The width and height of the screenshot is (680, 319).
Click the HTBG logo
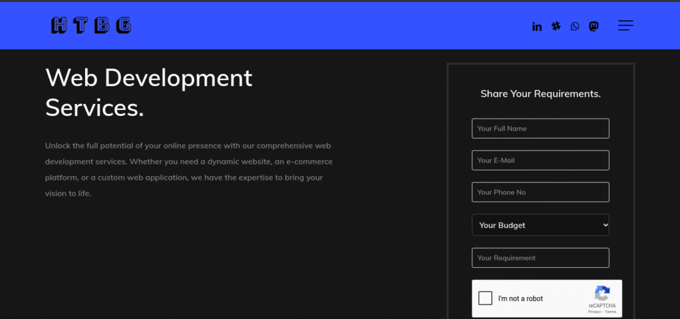[91, 26]
